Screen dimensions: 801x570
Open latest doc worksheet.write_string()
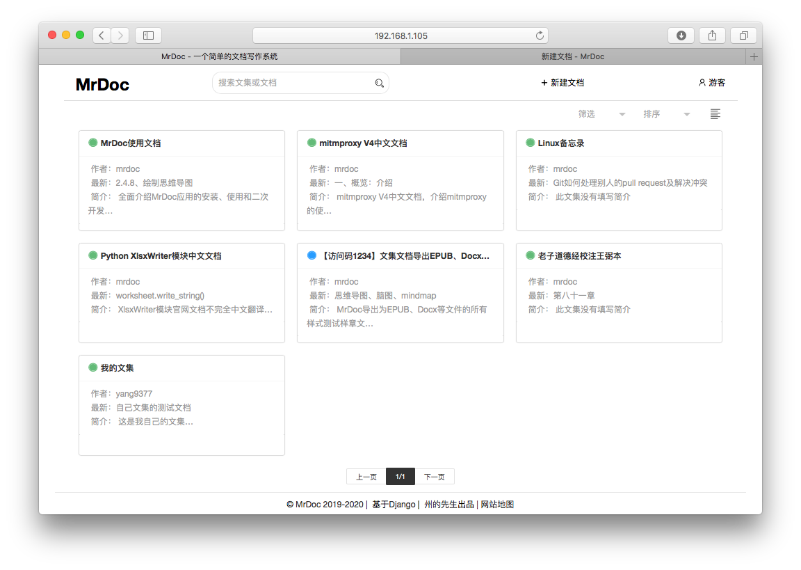160,296
